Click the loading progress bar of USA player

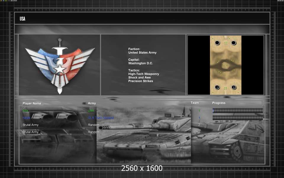(238, 111)
